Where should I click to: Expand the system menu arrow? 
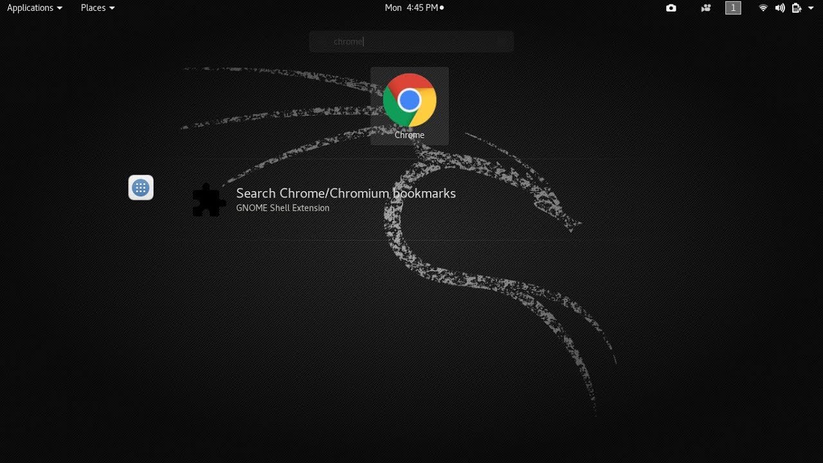[811, 8]
